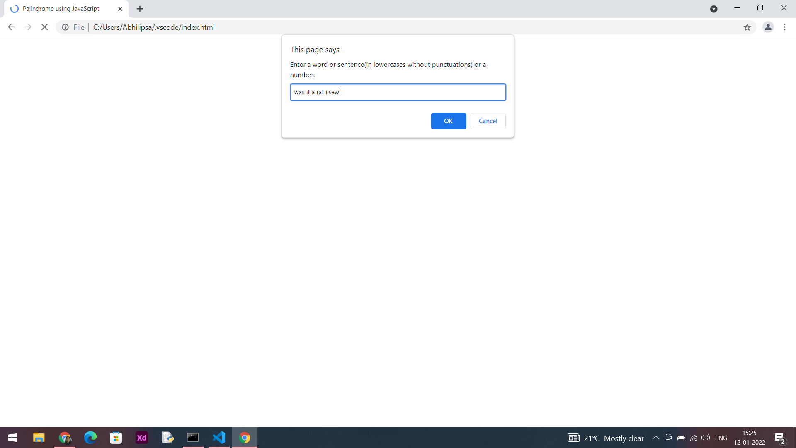This screenshot has width=796, height=448.
Task: Close the Palindrome using JavaScript tab
Action: pyautogui.click(x=120, y=9)
